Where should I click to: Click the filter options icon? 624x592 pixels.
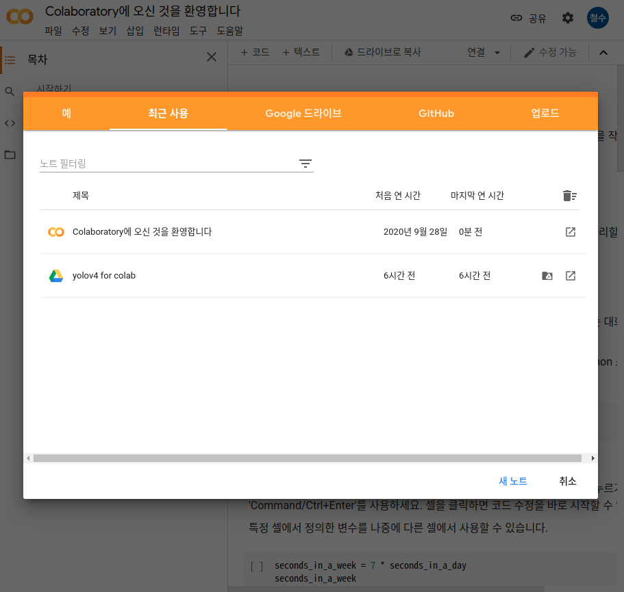click(305, 164)
